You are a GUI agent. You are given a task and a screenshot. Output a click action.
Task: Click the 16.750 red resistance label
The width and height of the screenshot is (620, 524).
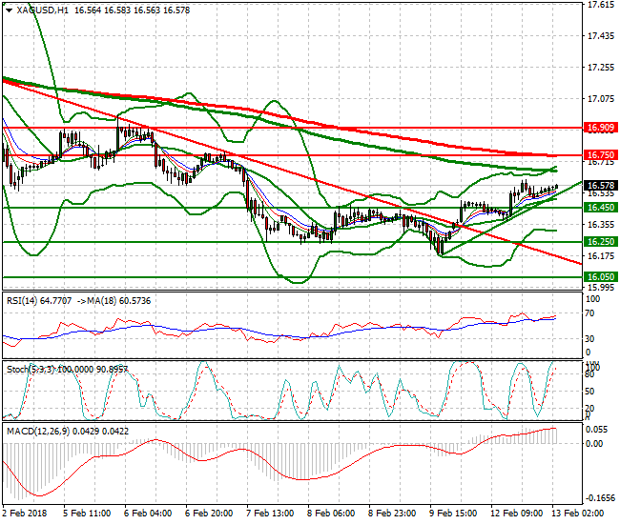coord(601,155)
